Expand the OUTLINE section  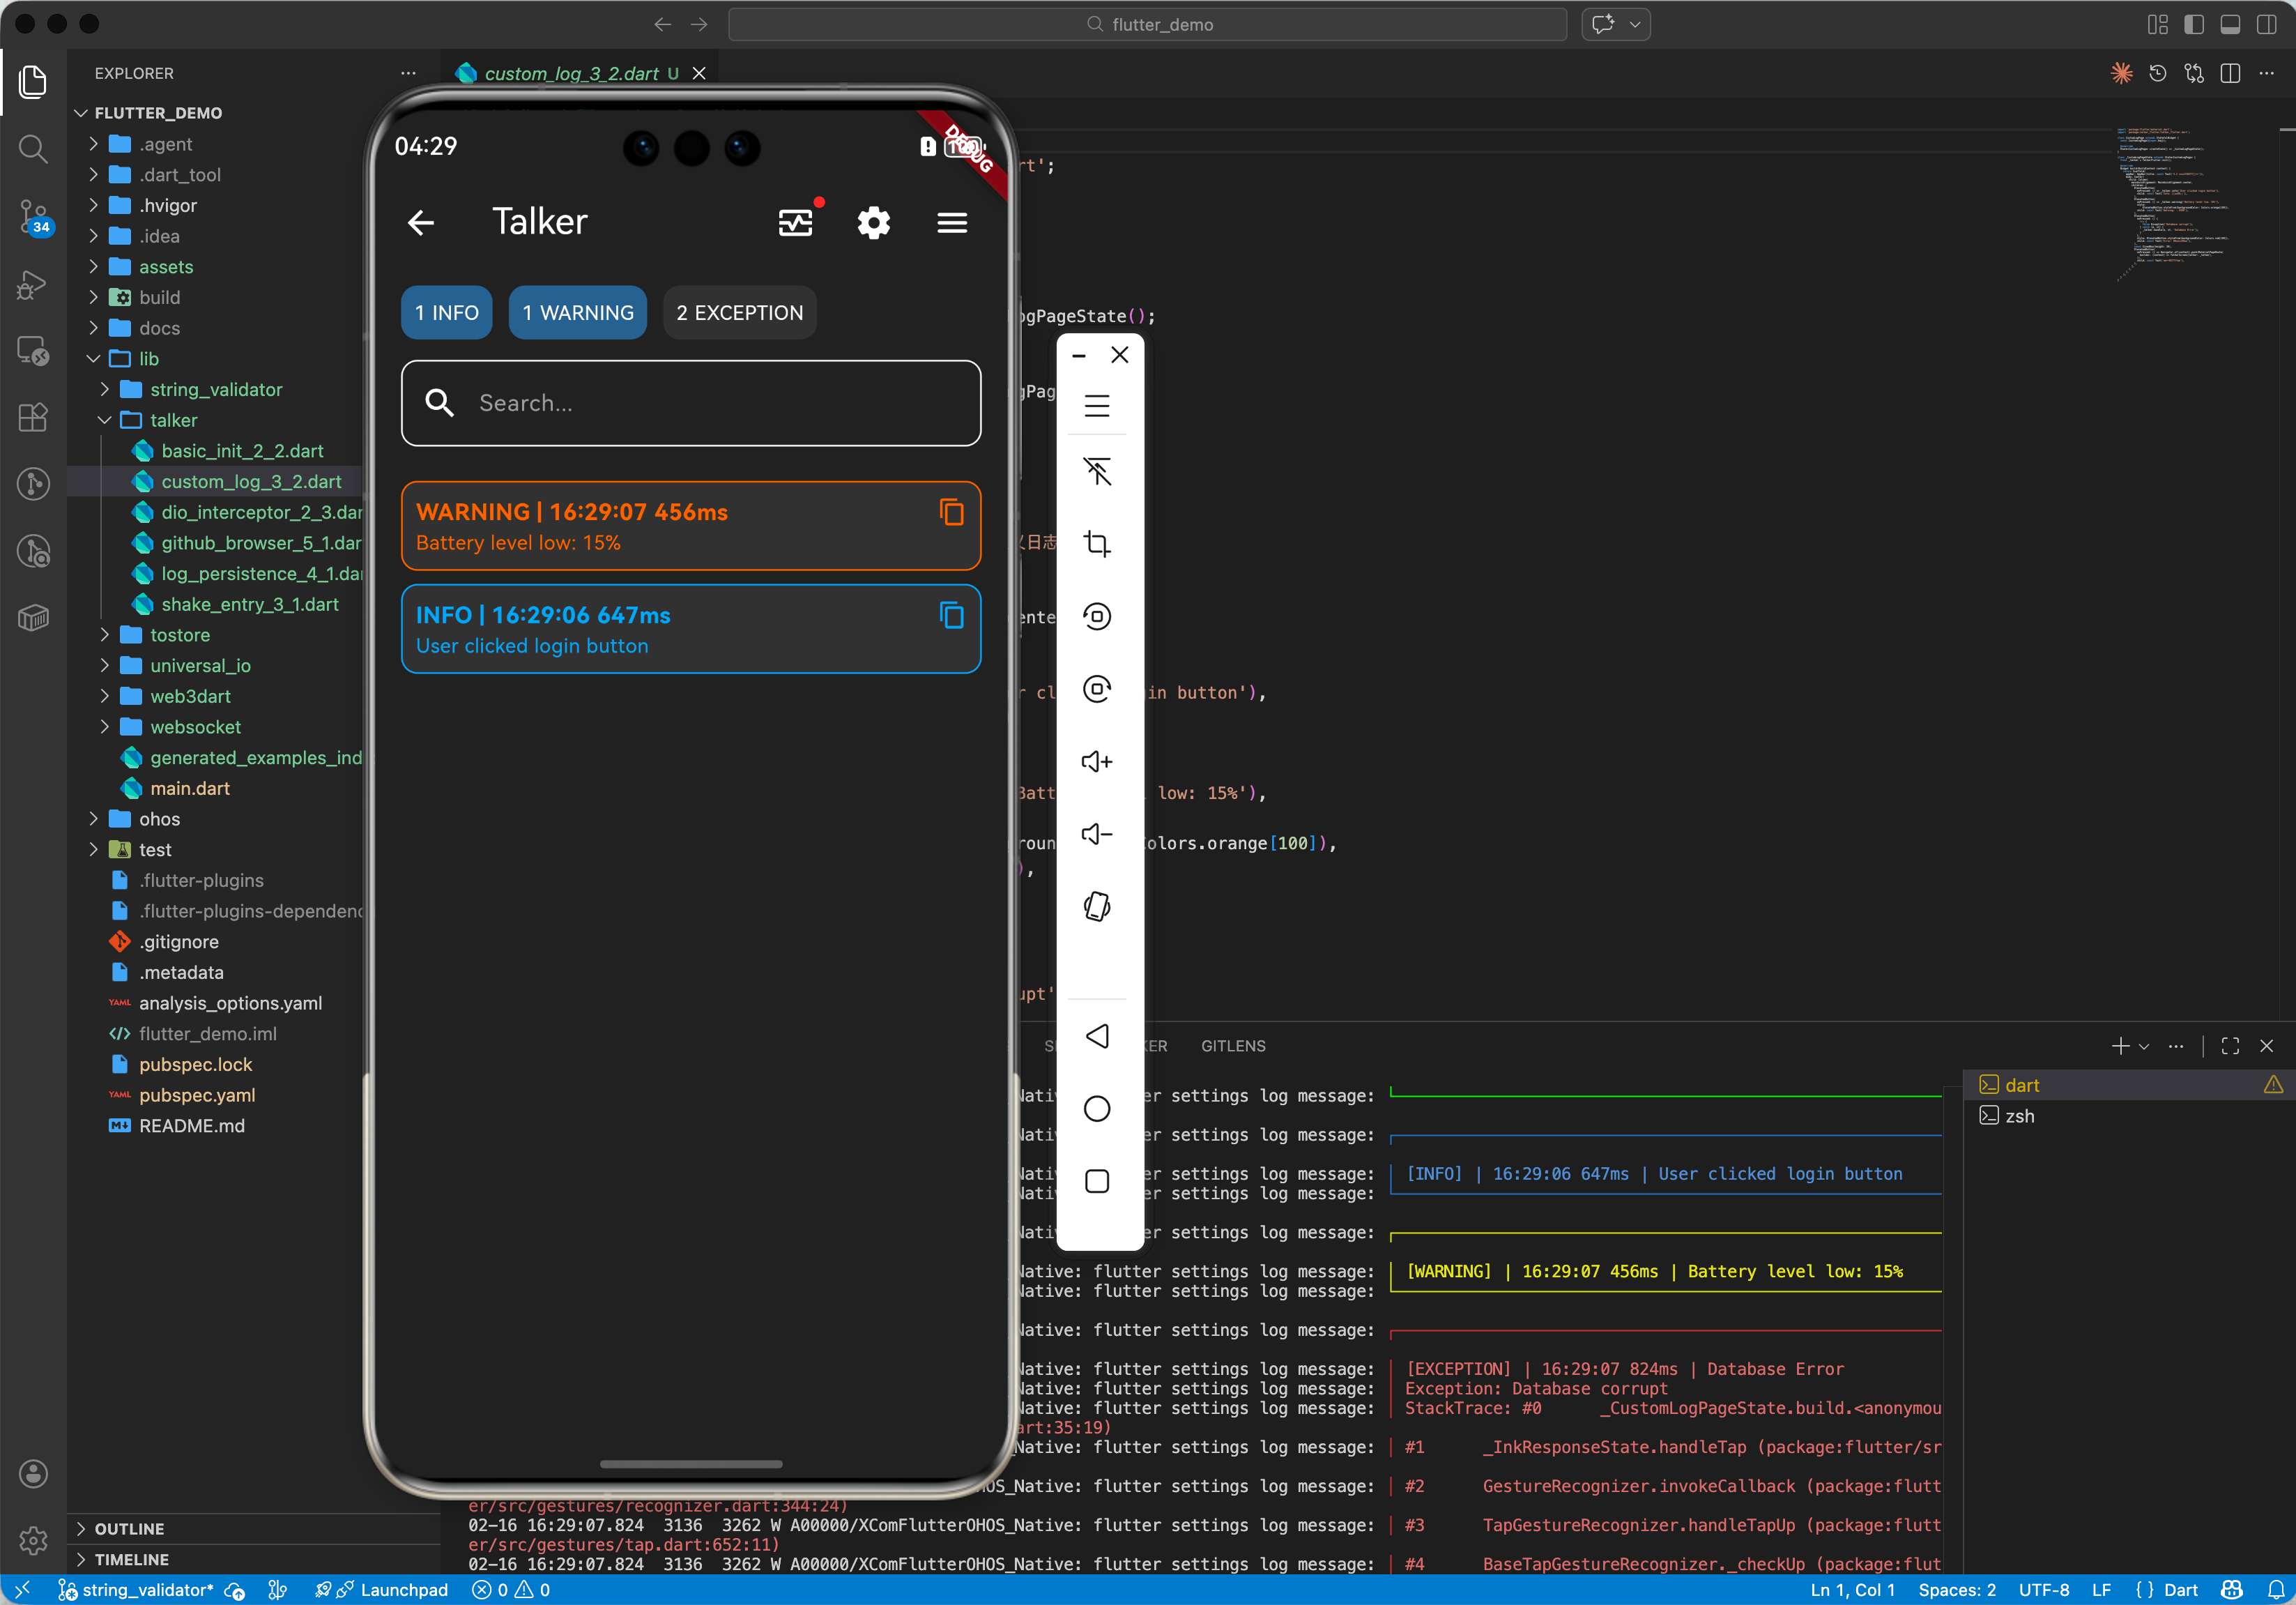[x=129, y=1528]
